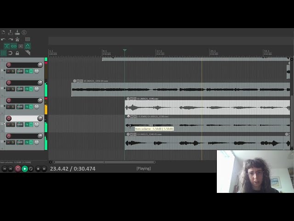Open FX chain for track 10

click(x=27, y=89)
